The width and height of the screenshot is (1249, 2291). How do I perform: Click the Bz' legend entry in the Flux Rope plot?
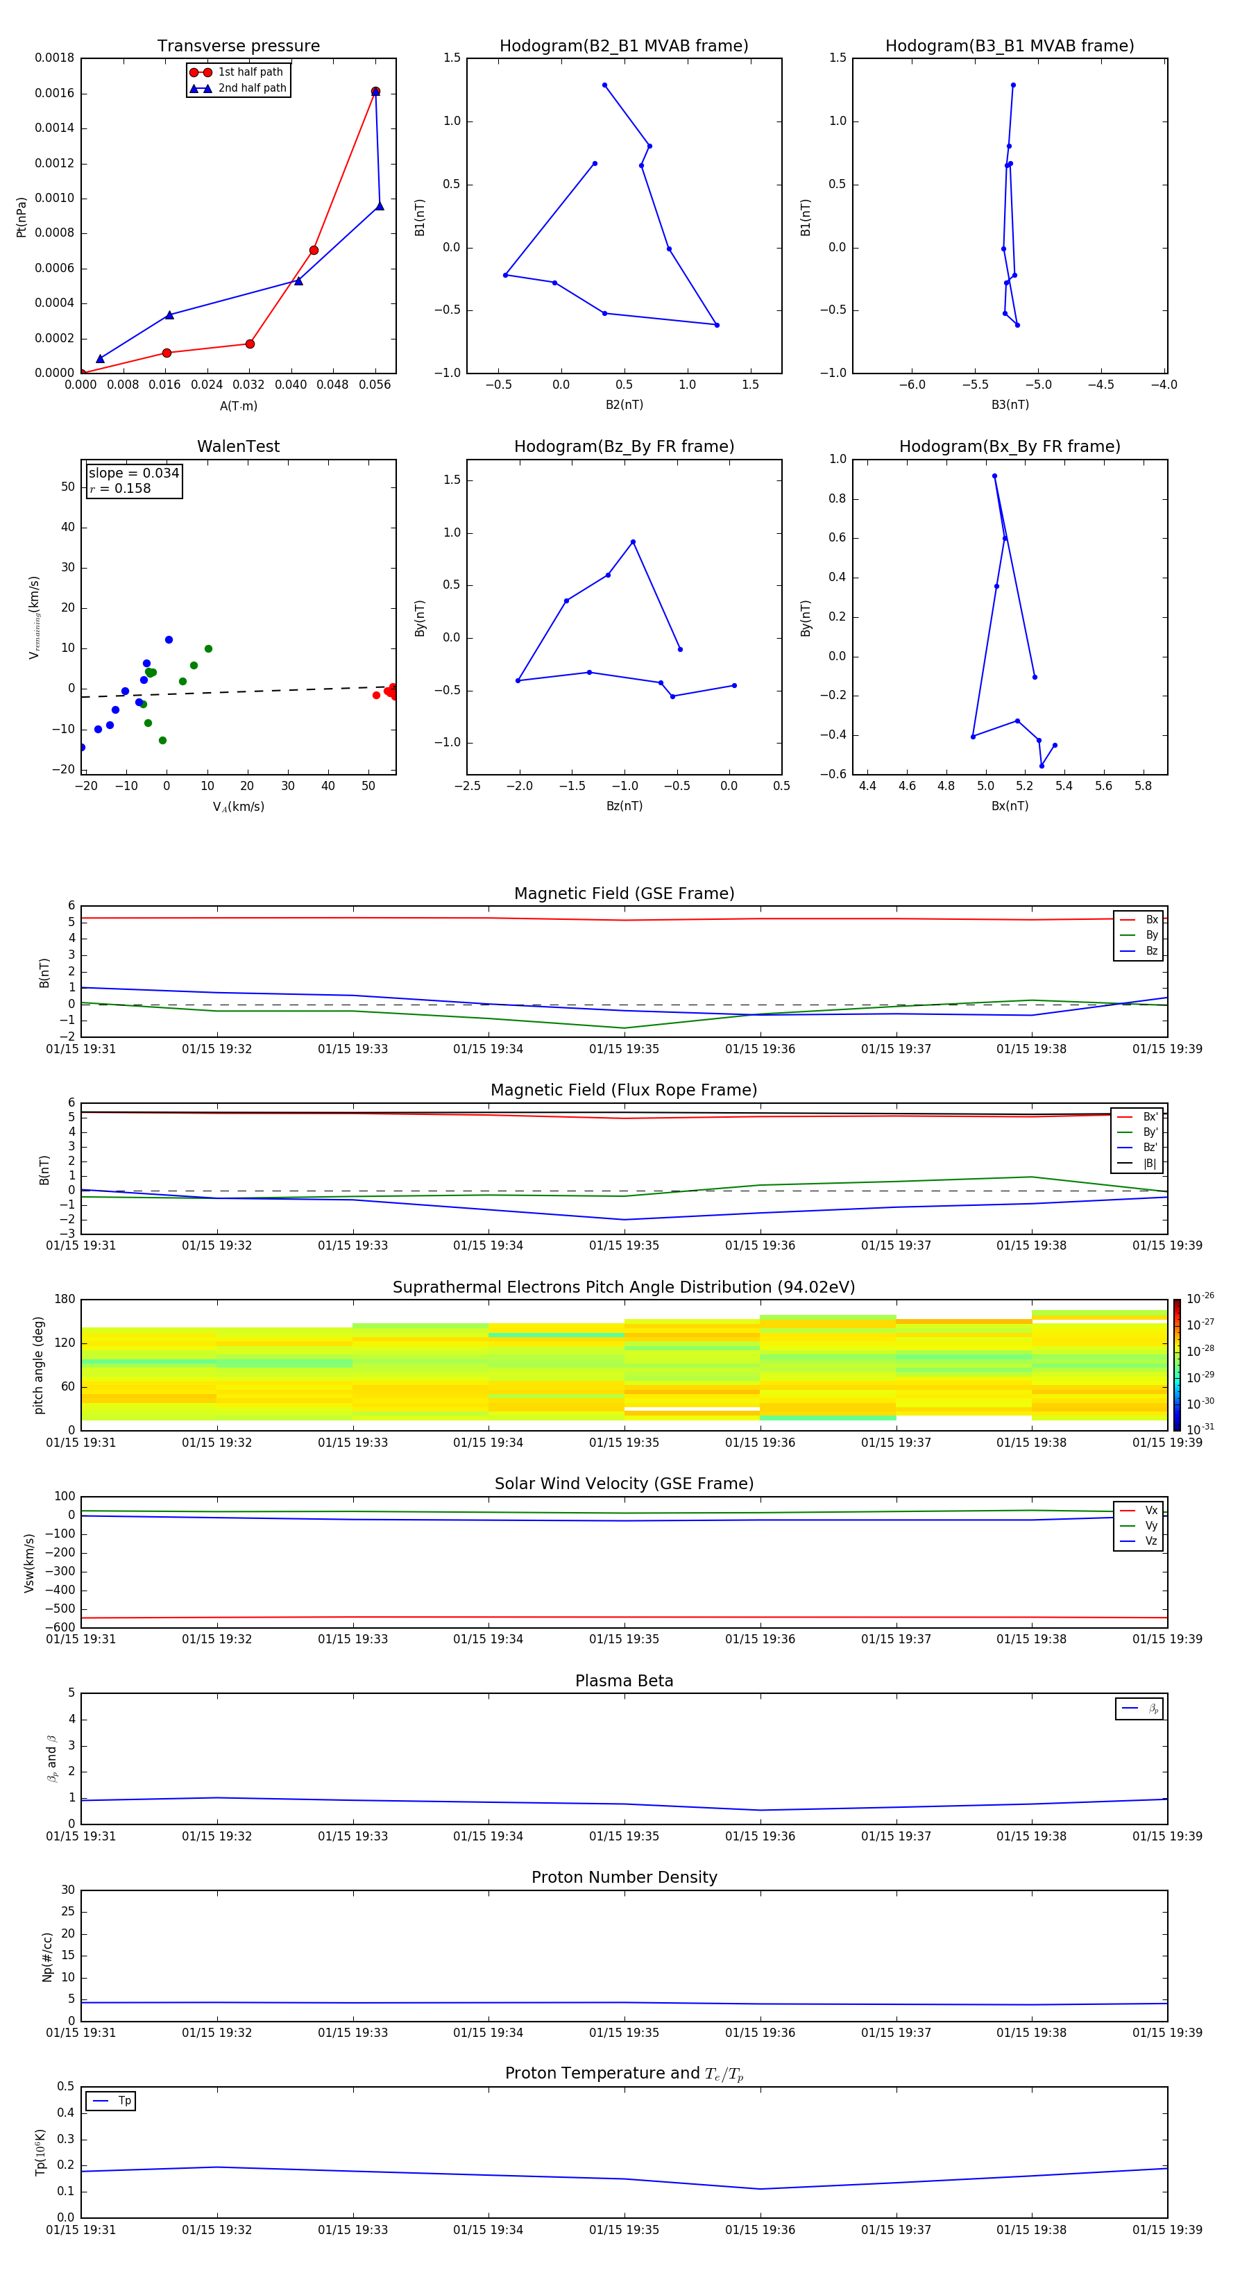coord(1137,1148)
